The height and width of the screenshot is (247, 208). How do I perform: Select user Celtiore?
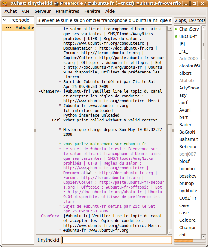point(187,220)
